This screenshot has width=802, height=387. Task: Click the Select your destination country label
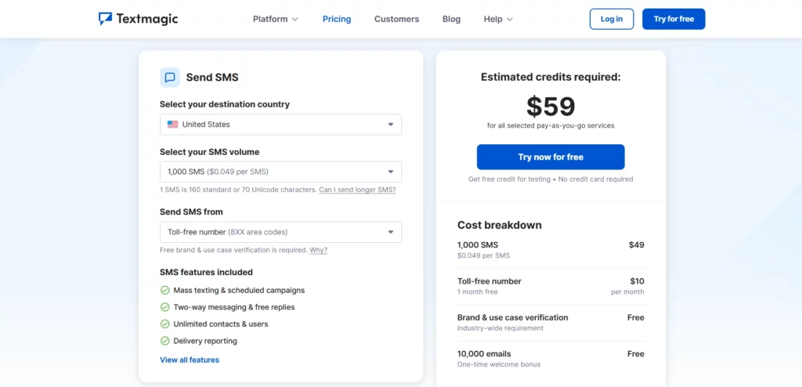[225, 104]
